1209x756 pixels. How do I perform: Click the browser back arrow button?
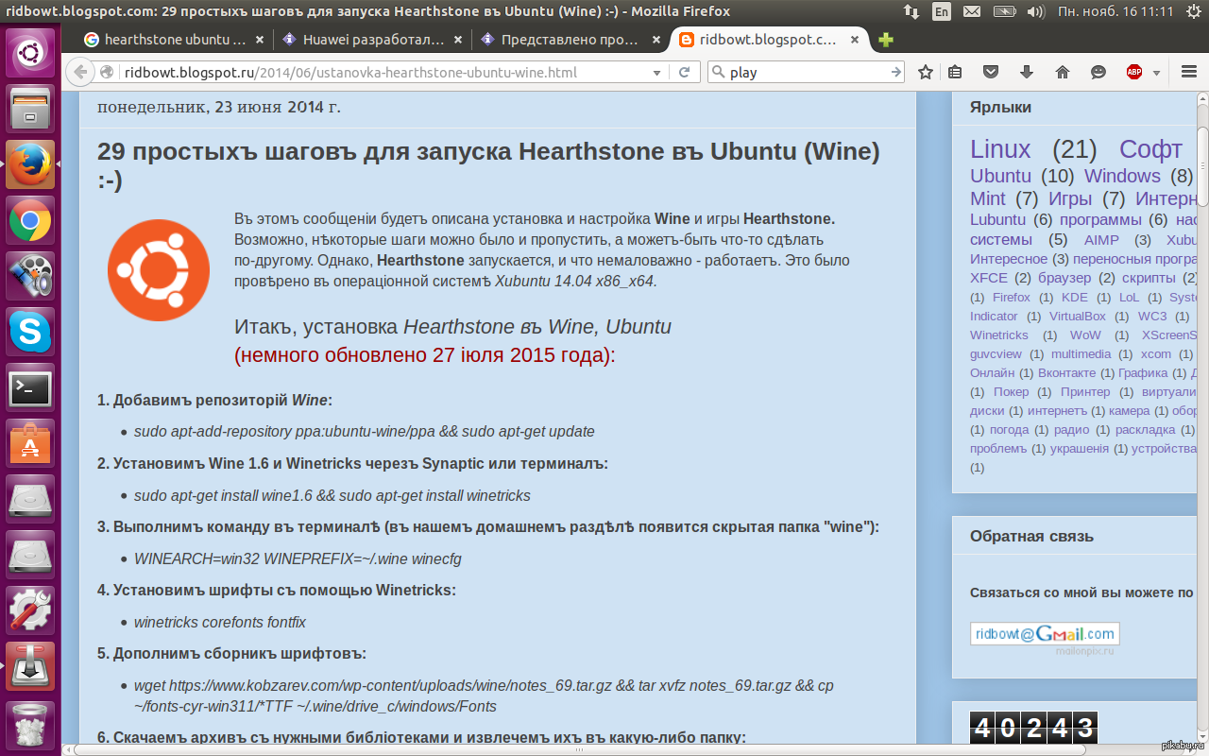click(80, 73)
